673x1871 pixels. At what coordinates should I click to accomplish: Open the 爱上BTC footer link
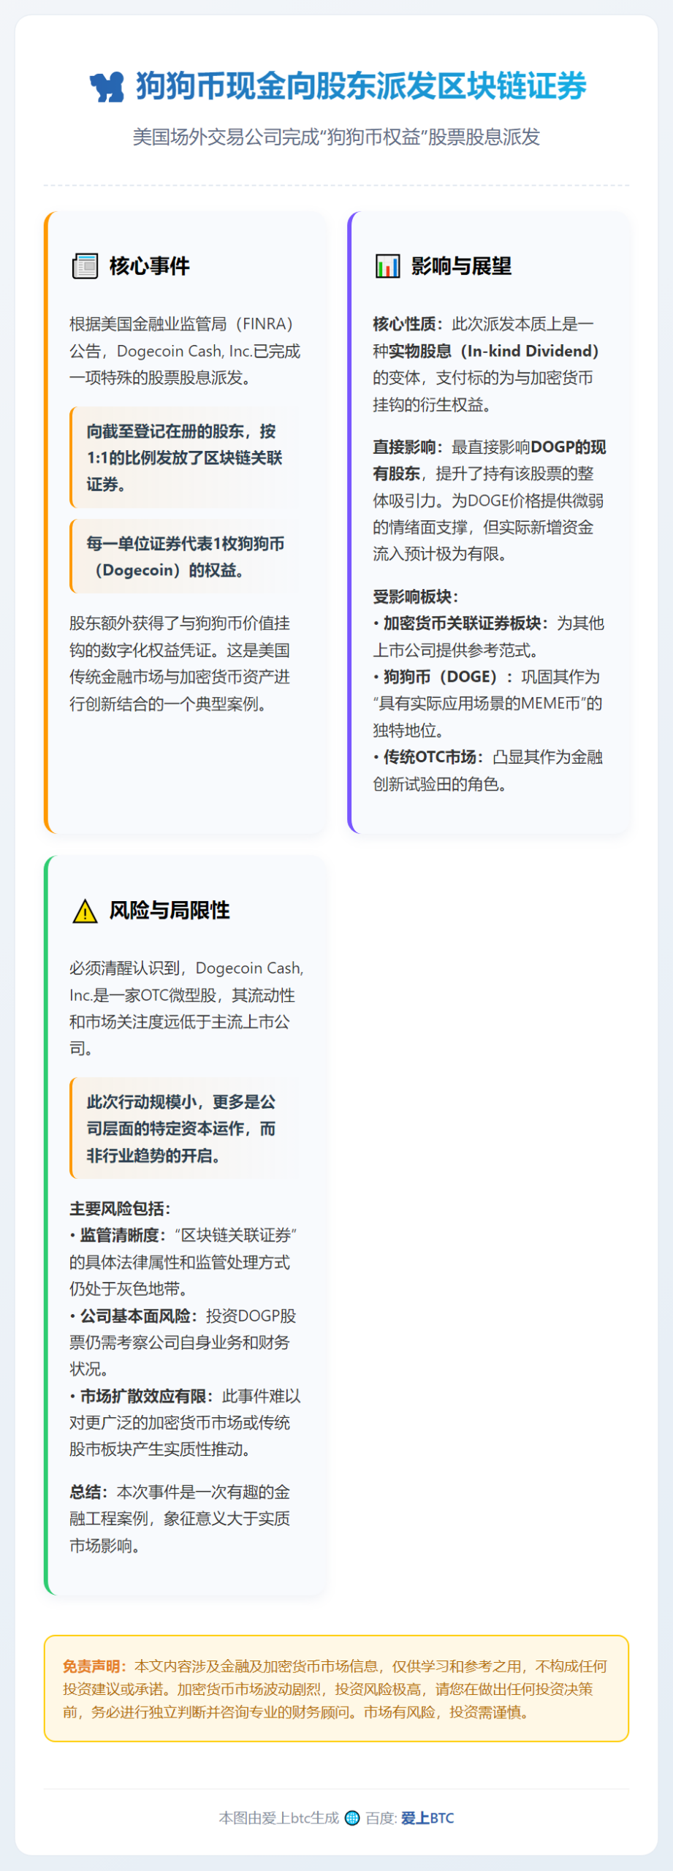(x=427, y=1818)
